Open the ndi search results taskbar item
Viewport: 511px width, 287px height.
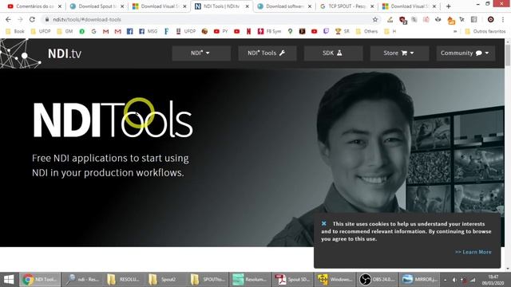point(82,279)
